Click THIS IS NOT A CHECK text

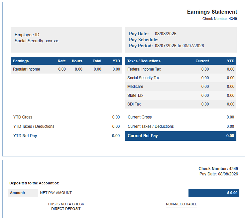(x=66, y=204)
